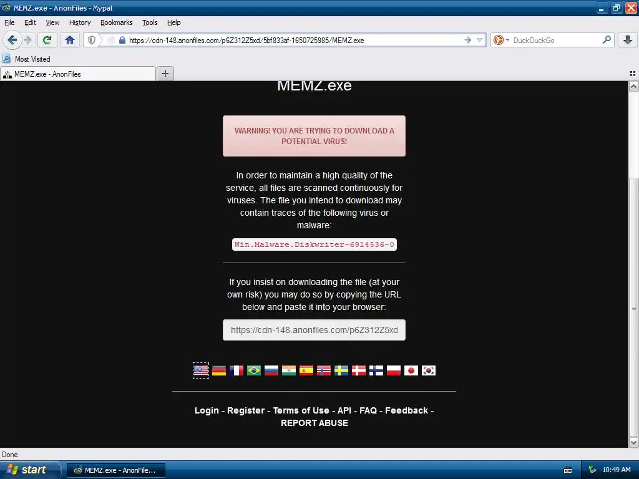
Task: Go to the home page icon
Action: (x=70, y=40)
